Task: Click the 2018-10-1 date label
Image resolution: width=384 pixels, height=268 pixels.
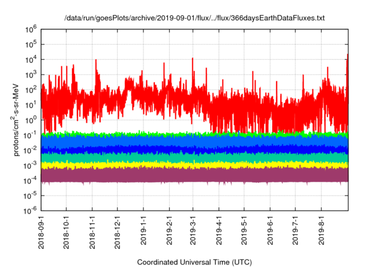Action: pyautogui.click(x=67, y=232)
